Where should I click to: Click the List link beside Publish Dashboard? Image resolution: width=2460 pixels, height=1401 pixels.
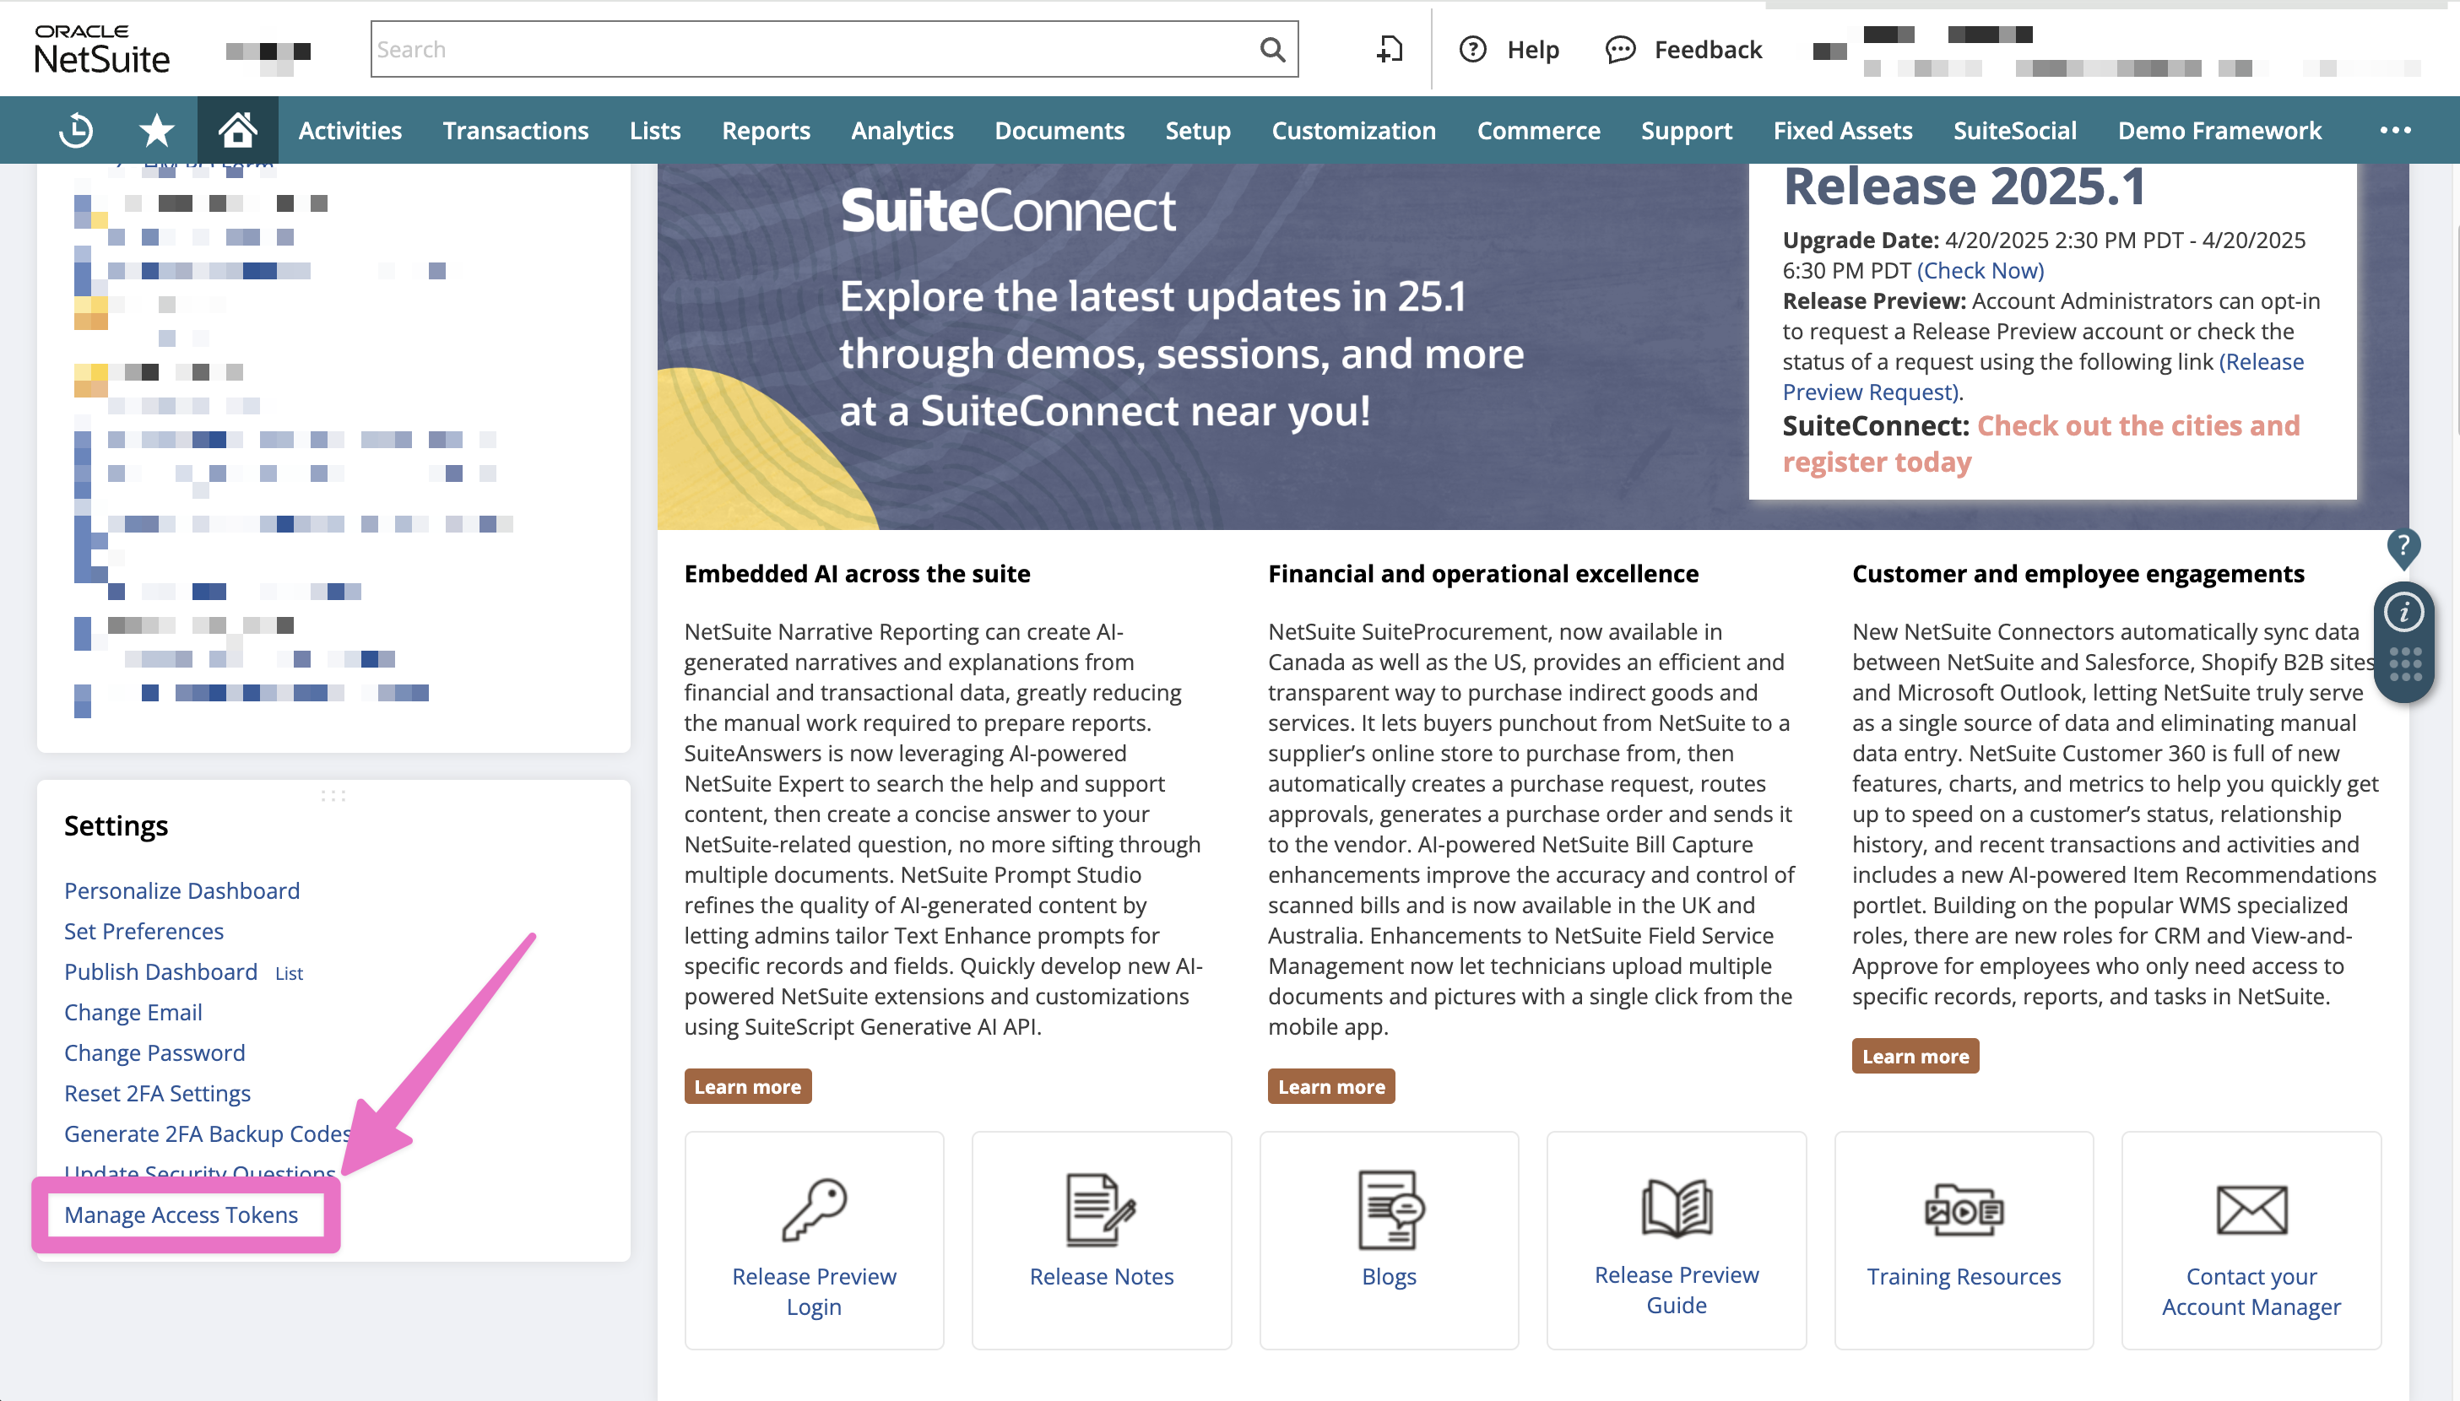click(x=289, y=973)
